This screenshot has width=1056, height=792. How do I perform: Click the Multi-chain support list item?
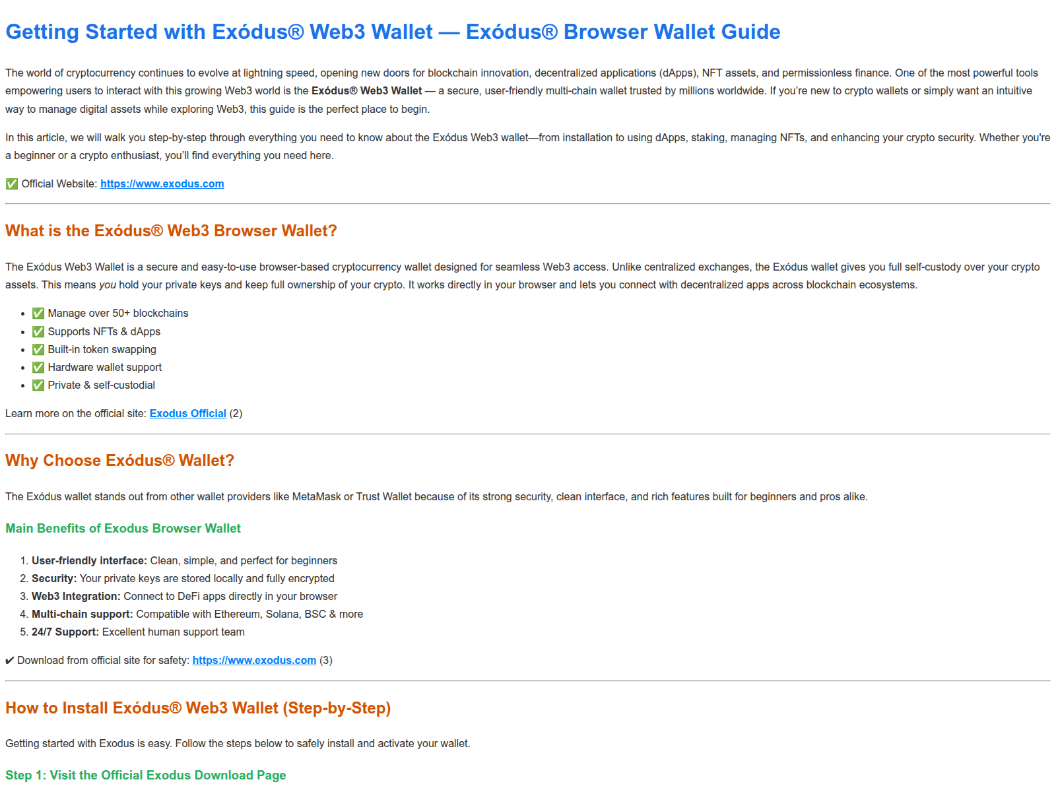(x=197, y=614)
